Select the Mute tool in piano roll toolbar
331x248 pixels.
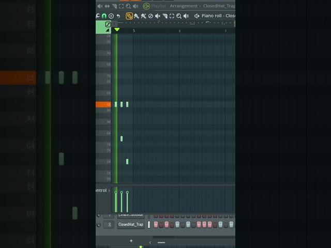tap(158, 16)
